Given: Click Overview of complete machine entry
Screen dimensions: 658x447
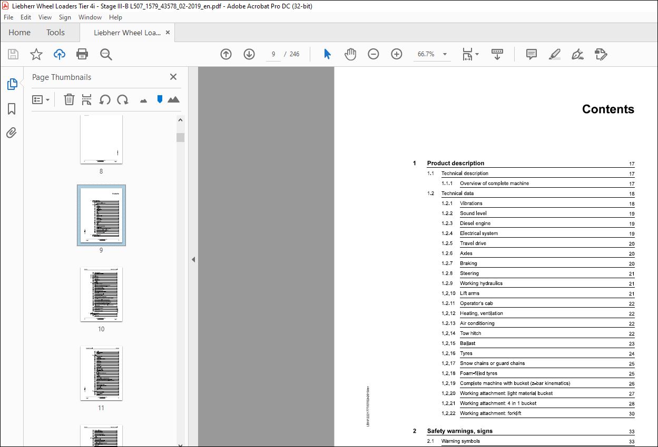Looking at the screenshot, I should pos(494,183).
